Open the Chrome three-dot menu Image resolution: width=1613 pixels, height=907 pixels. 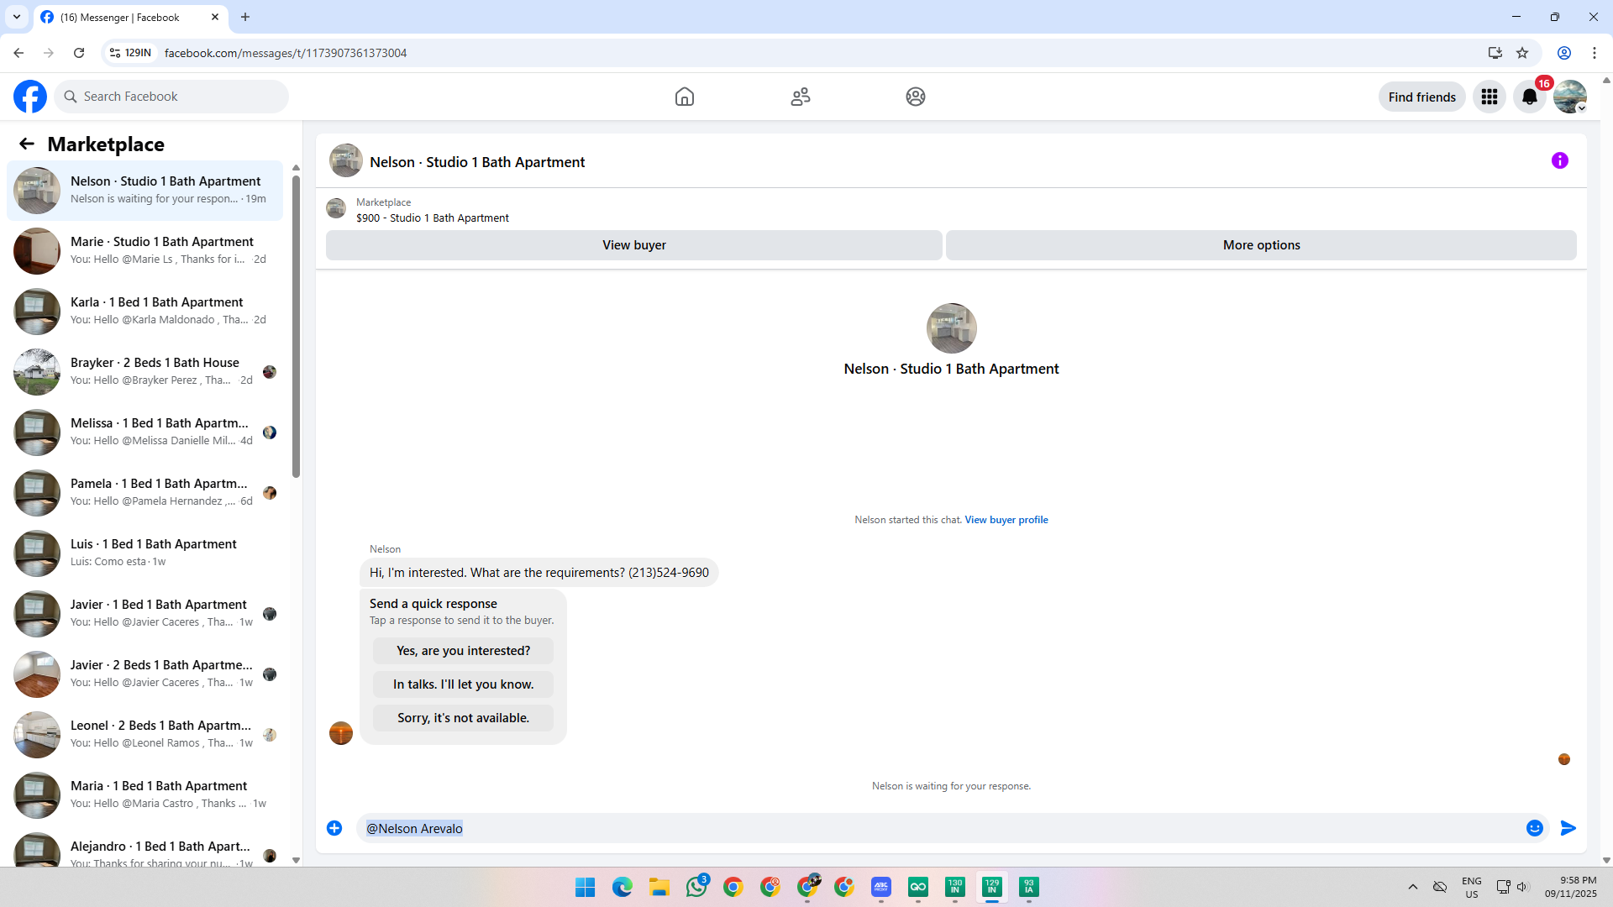[x=1595, y=53]
